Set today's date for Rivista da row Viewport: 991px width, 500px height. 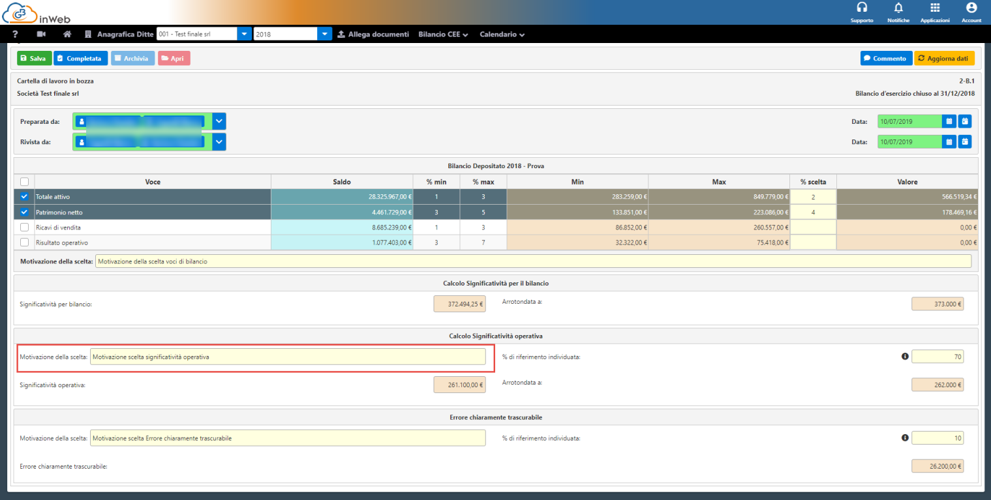pyautogui.click(x=965, y=141)
